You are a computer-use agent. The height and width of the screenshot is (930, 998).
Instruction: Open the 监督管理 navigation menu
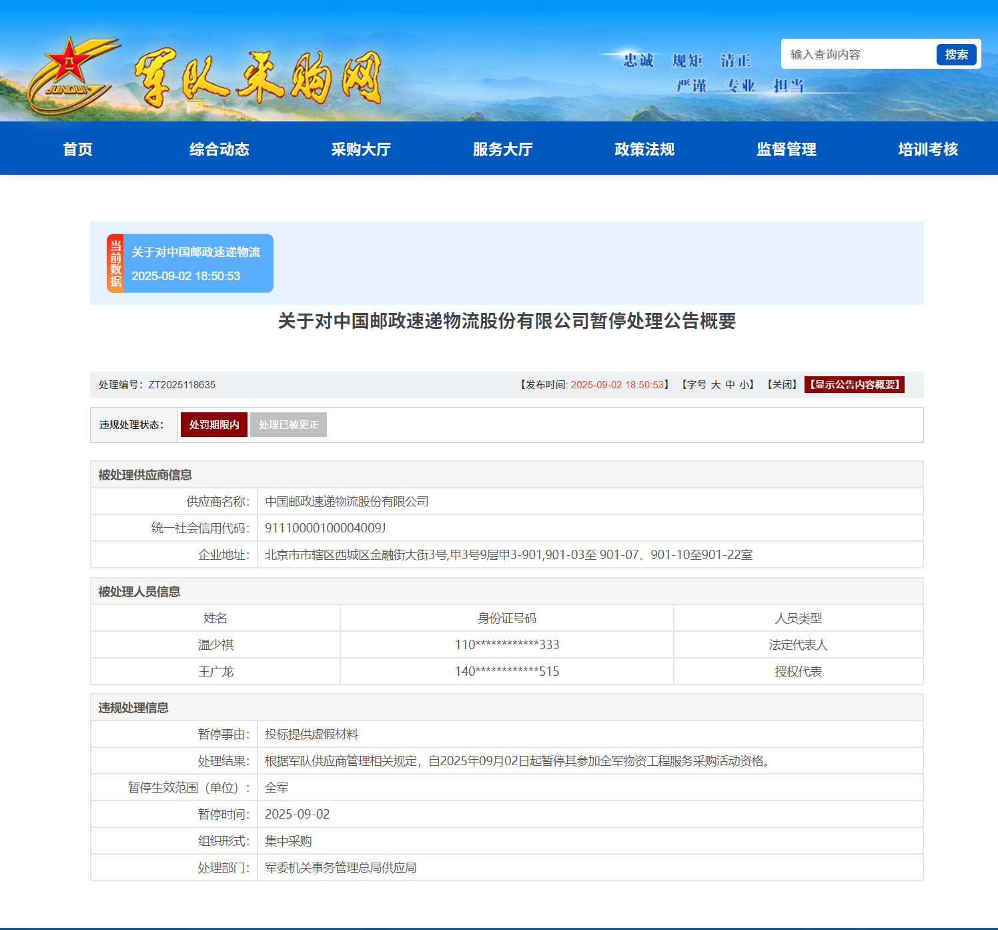[786, 149]
